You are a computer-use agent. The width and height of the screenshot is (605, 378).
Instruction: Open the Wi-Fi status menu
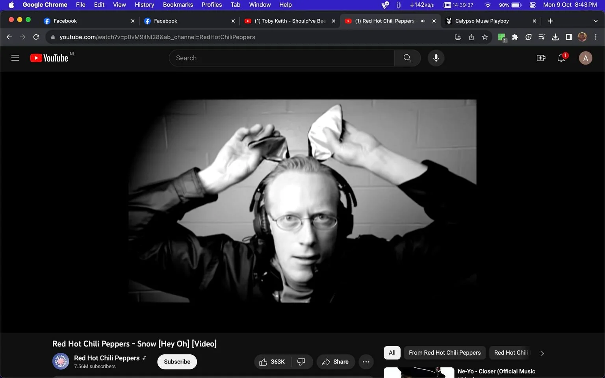click(x=488, y=5)
